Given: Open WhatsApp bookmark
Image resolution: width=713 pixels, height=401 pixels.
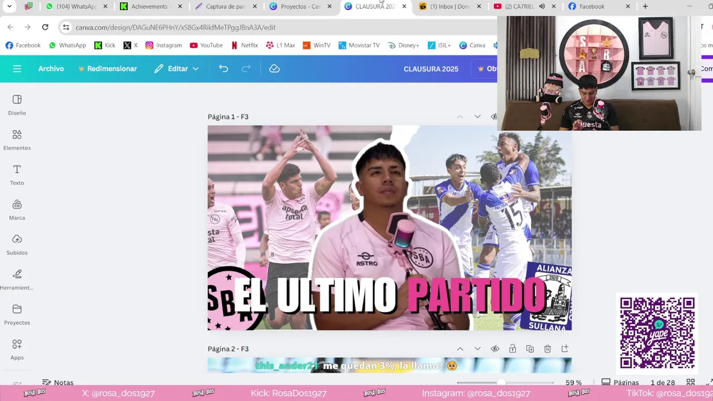Looking at the screenshot, I should tap(67, 45).
